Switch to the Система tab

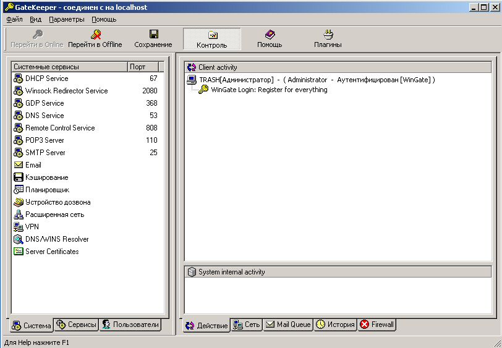pos(32,325)
